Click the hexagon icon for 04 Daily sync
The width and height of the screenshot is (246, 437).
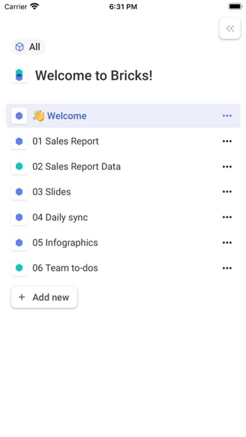coord(19,217)
